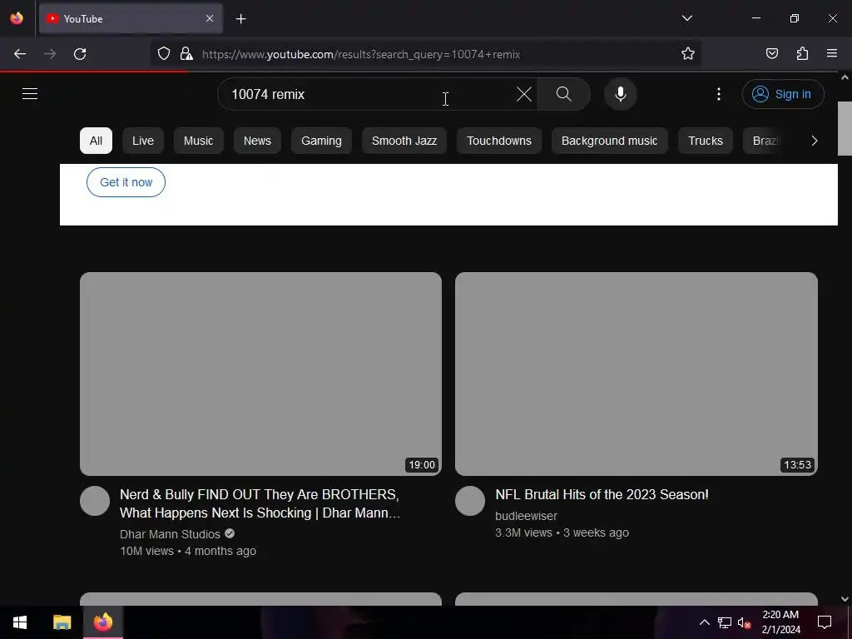Click the 13:53 video thumbnail
The image size is (852, 639).
(637, 374)
